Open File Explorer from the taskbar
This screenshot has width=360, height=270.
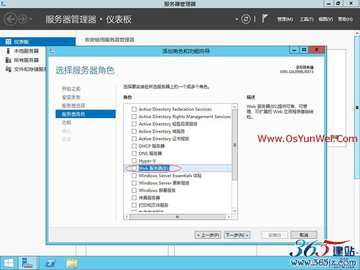click(x=72, y=263)
